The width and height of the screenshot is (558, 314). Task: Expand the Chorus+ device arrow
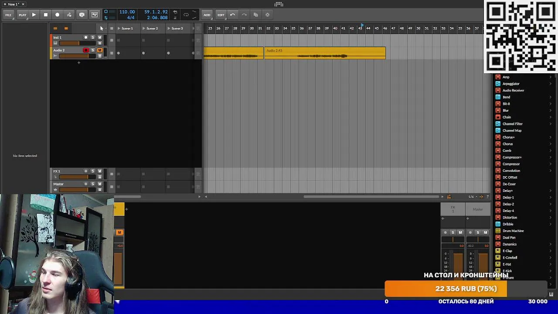(x=551, y=137)
